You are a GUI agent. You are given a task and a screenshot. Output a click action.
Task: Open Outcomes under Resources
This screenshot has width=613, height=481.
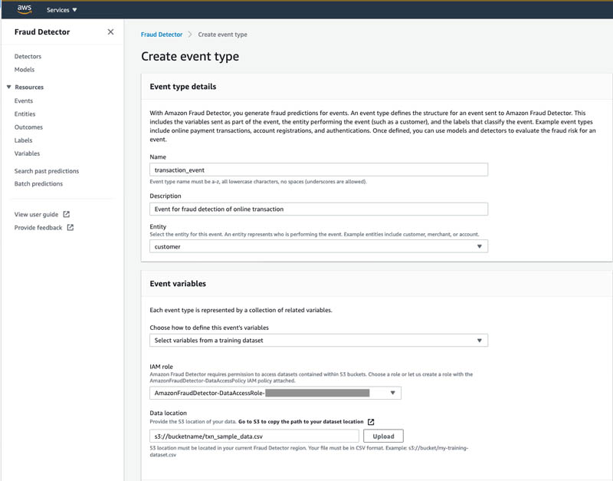tap(28, 127)
